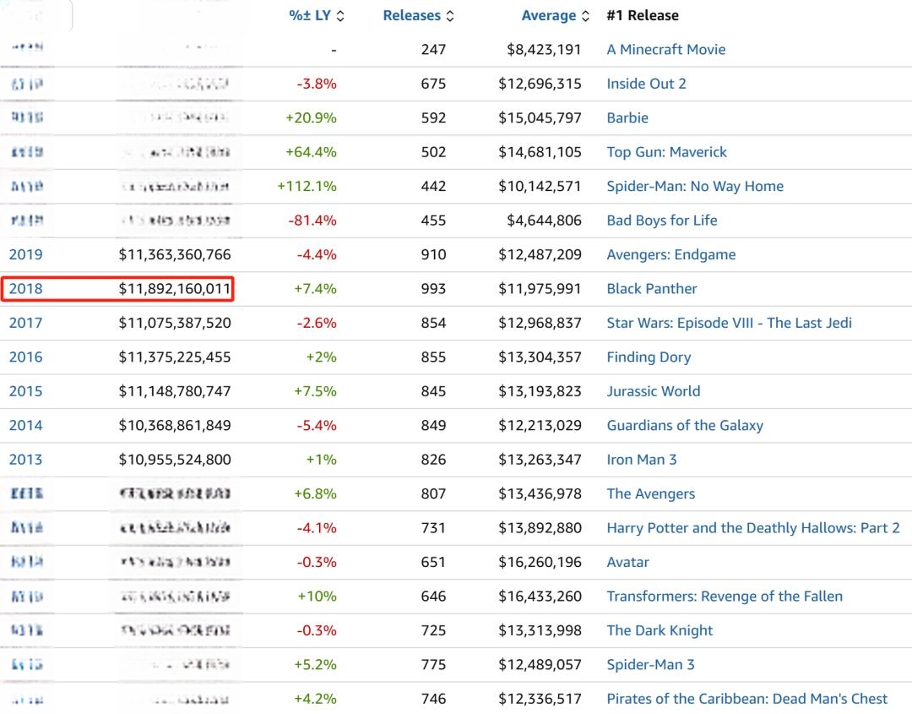Open the Top Gun: Maverick link
Image resolution: width=912 pixels, height=714 pixels.
tap(666, 152)
